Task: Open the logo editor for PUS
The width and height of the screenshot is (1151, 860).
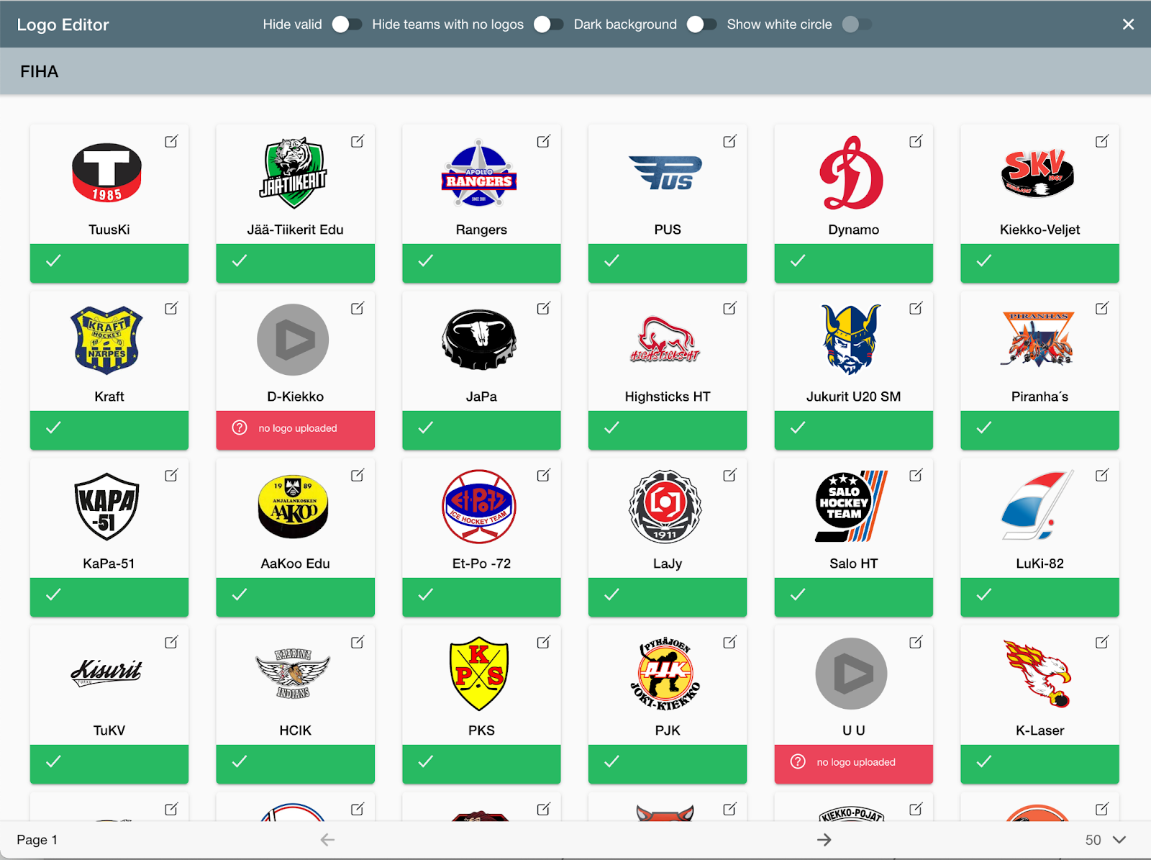Action: point(729,141)
